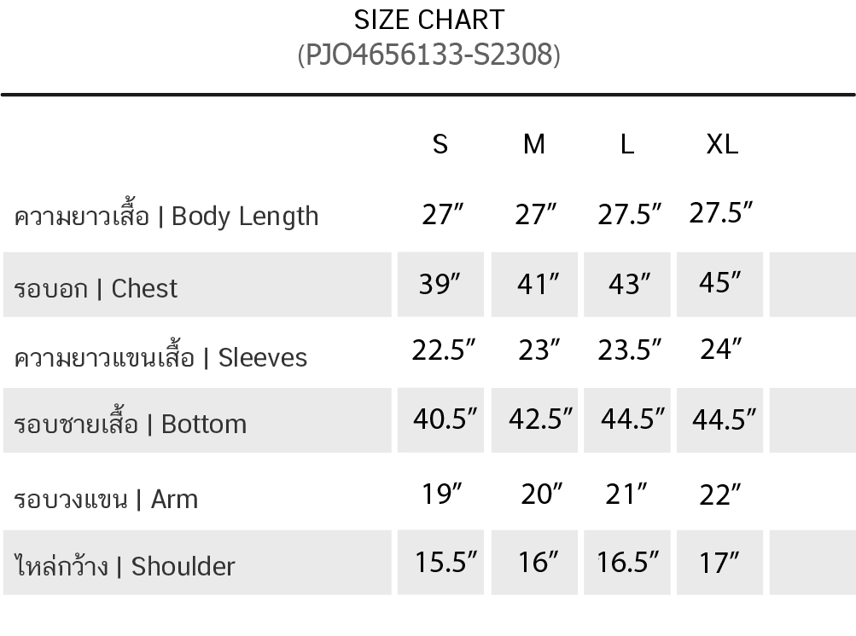Click the Body Length value for size L
The image size is (856, 636).
pyautogui.click(x=630, y=214)
